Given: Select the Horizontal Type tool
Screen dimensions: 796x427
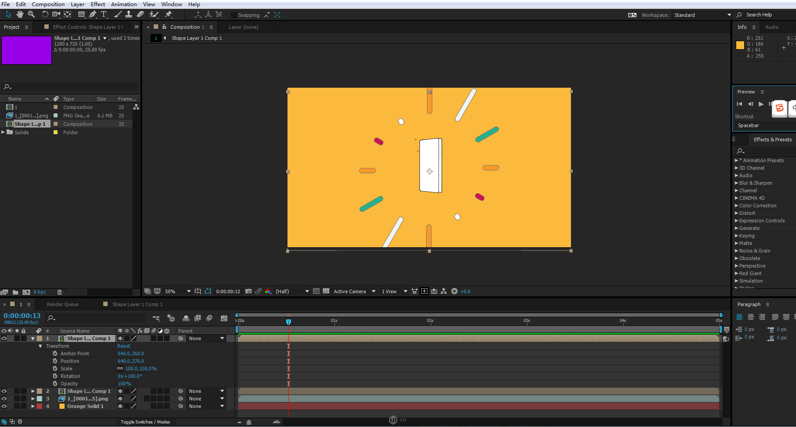Looking at the screenshot, I should point(104,15).
